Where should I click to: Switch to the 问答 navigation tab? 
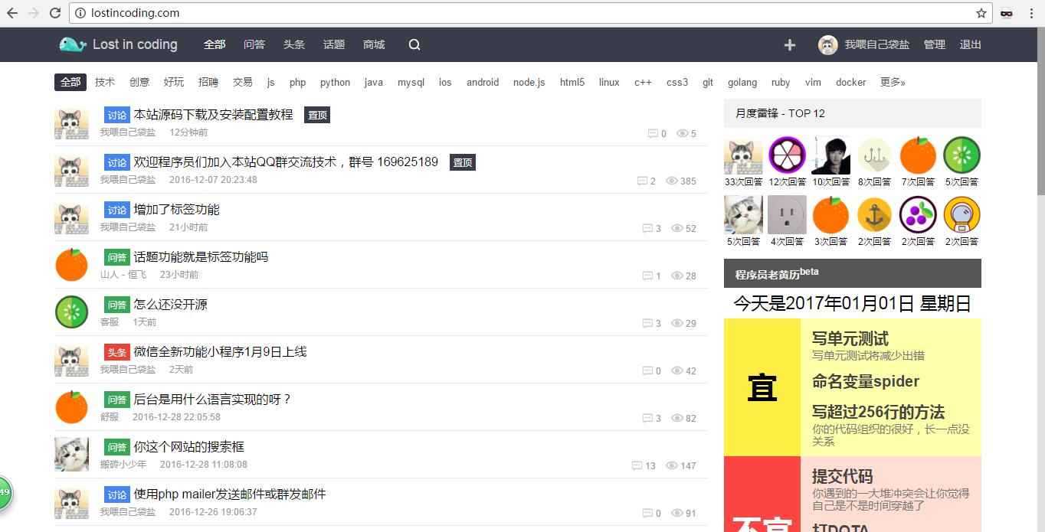click(254, 44)
